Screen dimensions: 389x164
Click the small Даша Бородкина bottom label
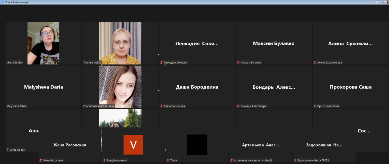click(174, 106)
